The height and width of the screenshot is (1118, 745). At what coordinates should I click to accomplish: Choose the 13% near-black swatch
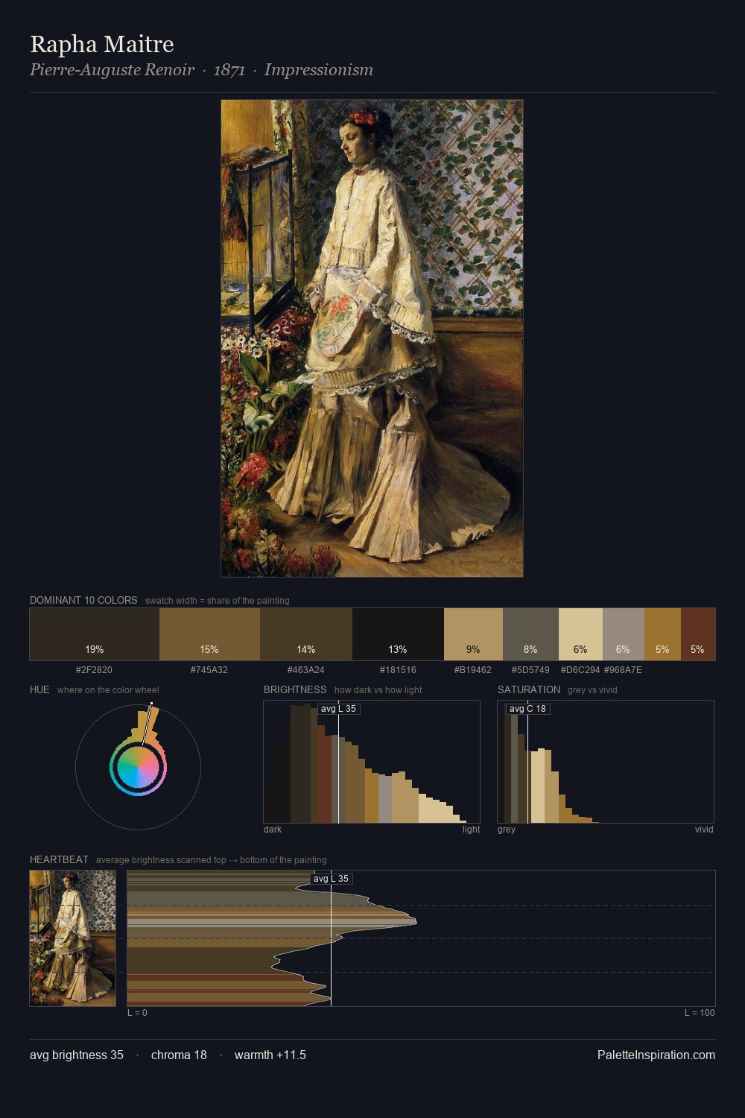tap(398, 634)
